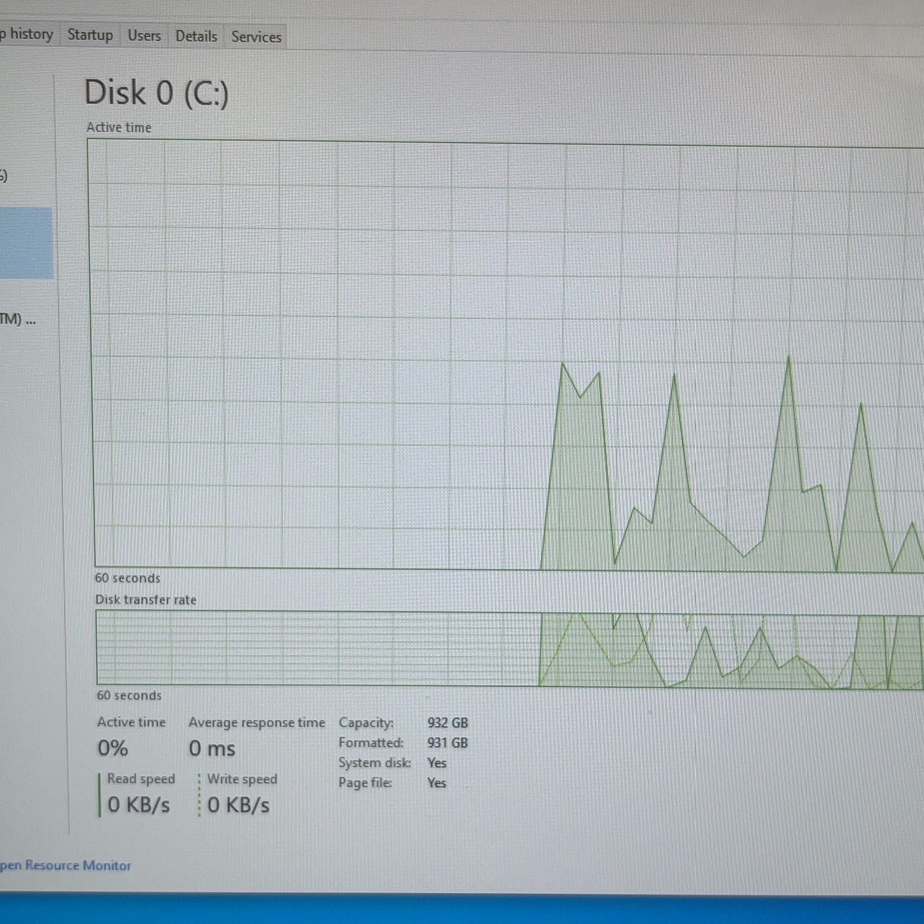Viewport: 924px width, 924px height.
Task: Click the dotted green Write speed indicator
Action: tap(199, 795)
